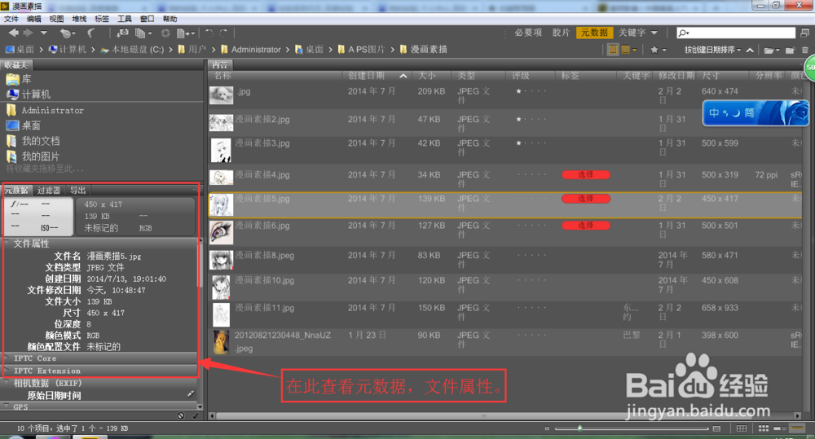Open the recent folders dropdown arrow
Viewport: 815px width, 439px height.
pos(44,33)
